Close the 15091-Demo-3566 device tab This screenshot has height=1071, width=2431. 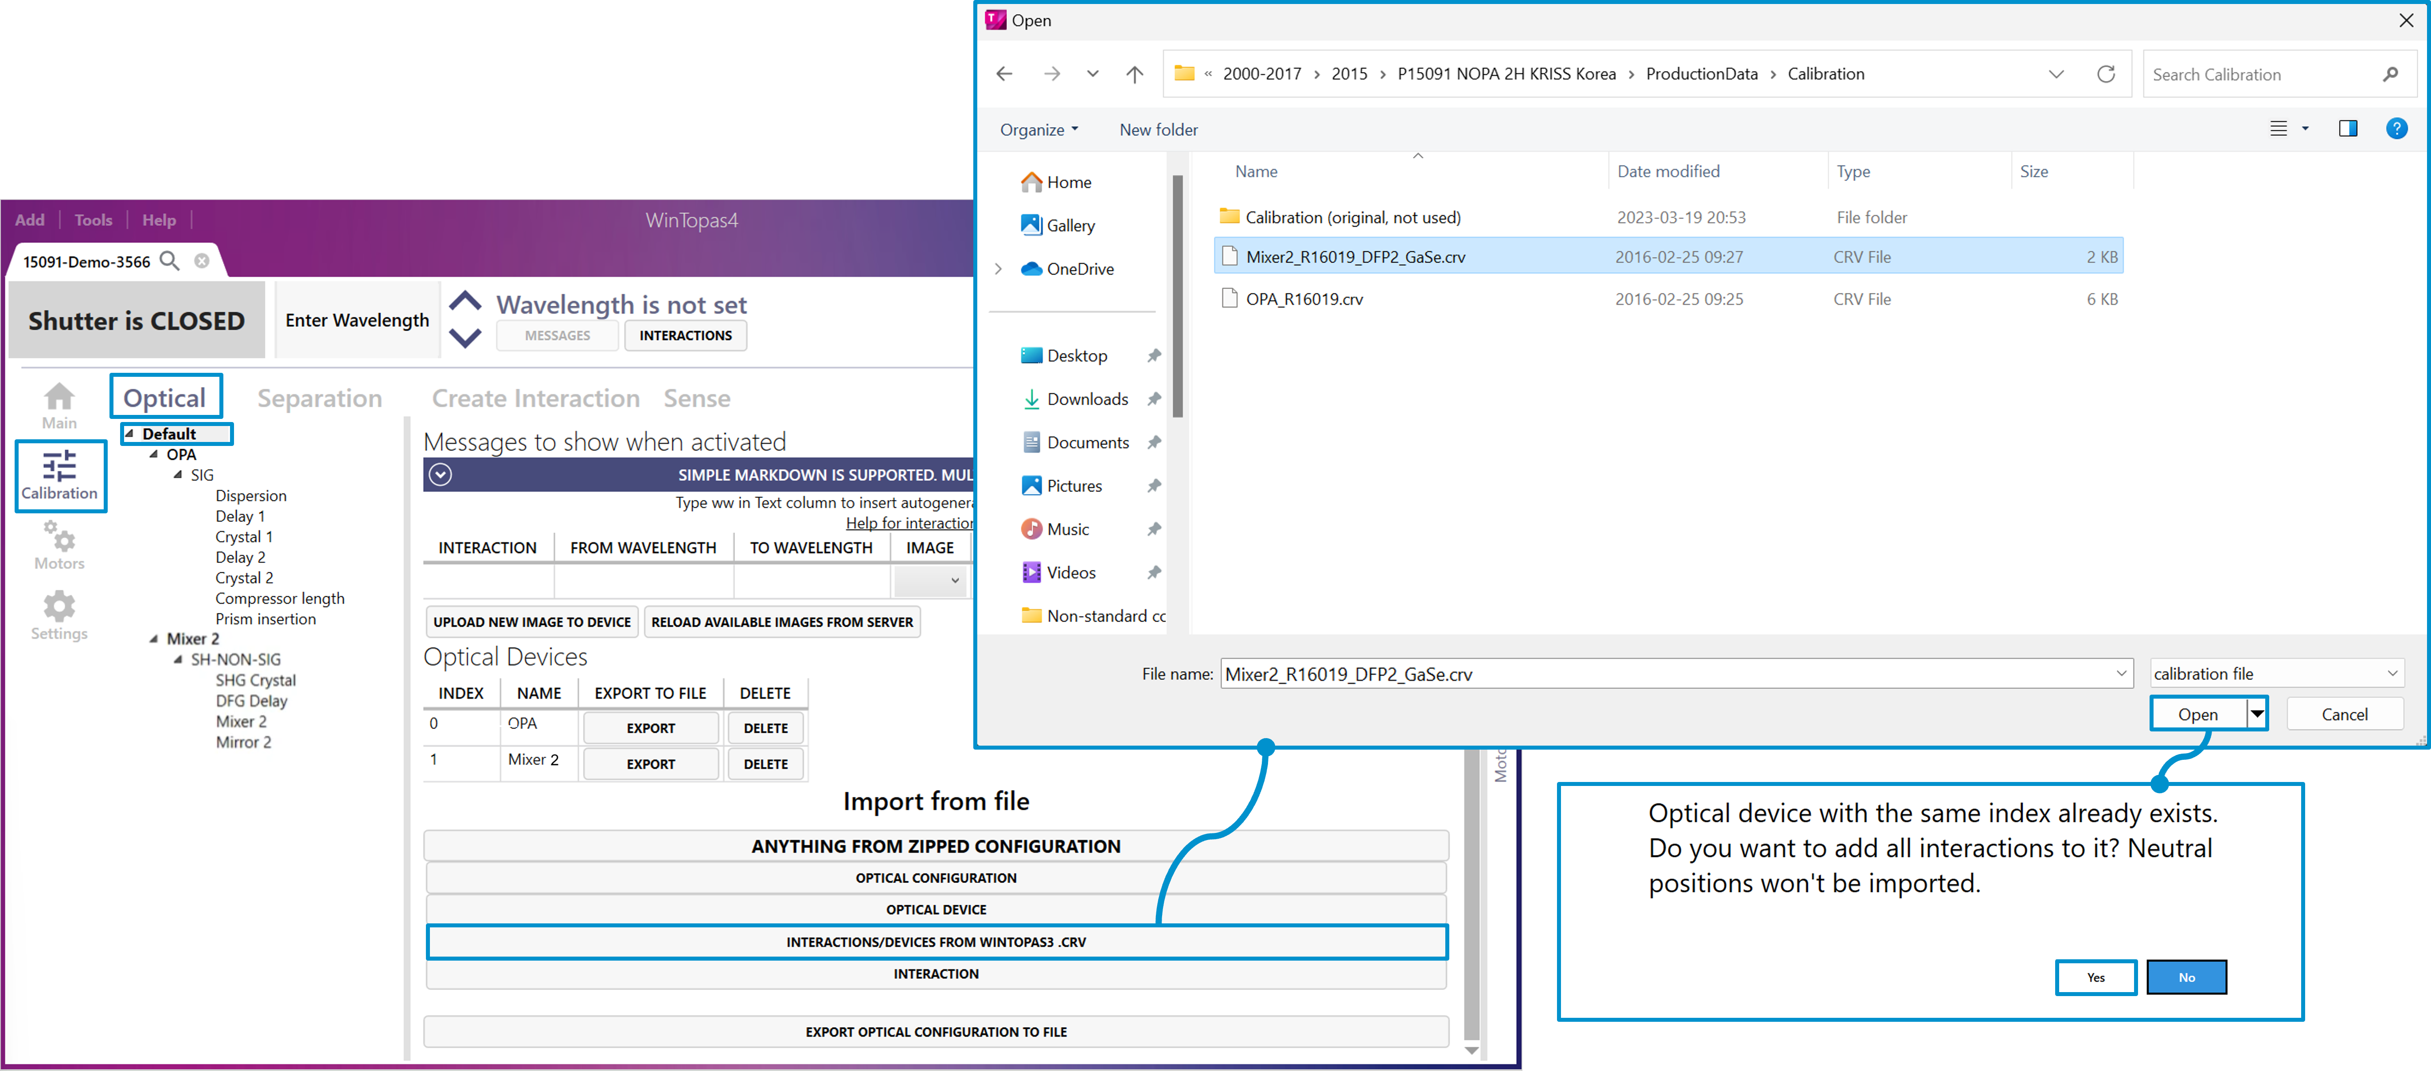pyautogui.click(x=202, y=261)
